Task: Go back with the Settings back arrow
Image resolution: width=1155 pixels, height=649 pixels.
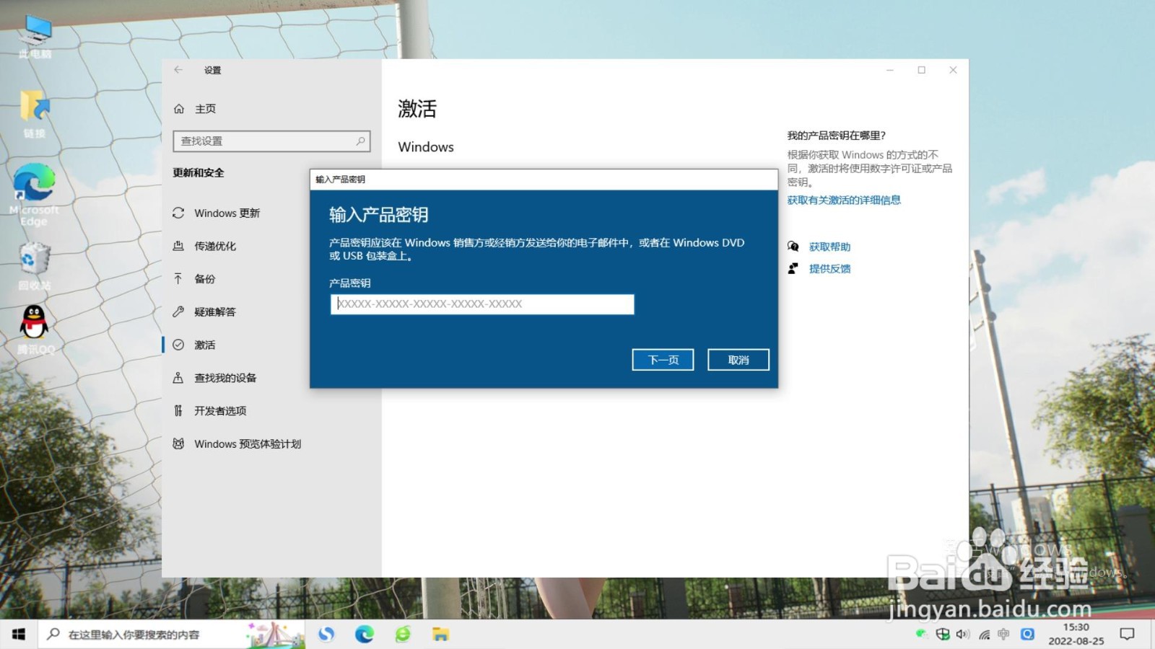Action: 178,70
